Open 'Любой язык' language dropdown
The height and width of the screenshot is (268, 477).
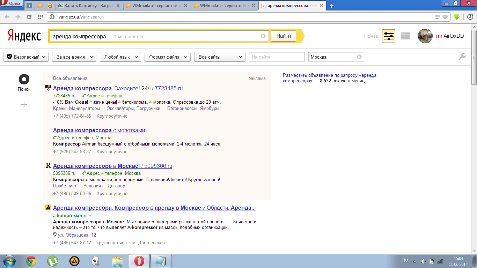[120, 57]
